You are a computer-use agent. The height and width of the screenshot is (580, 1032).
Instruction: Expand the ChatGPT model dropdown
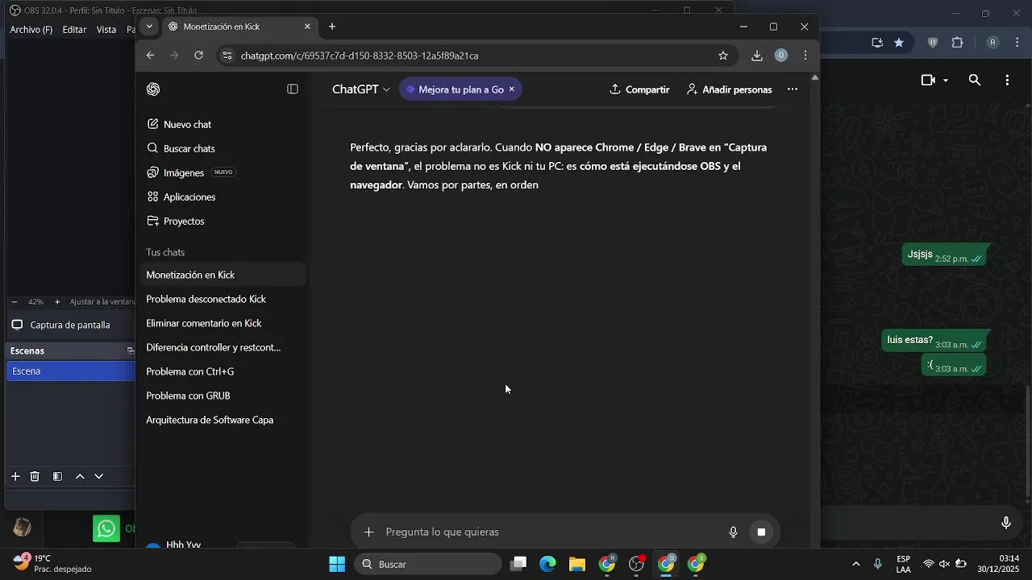(361, 89)
